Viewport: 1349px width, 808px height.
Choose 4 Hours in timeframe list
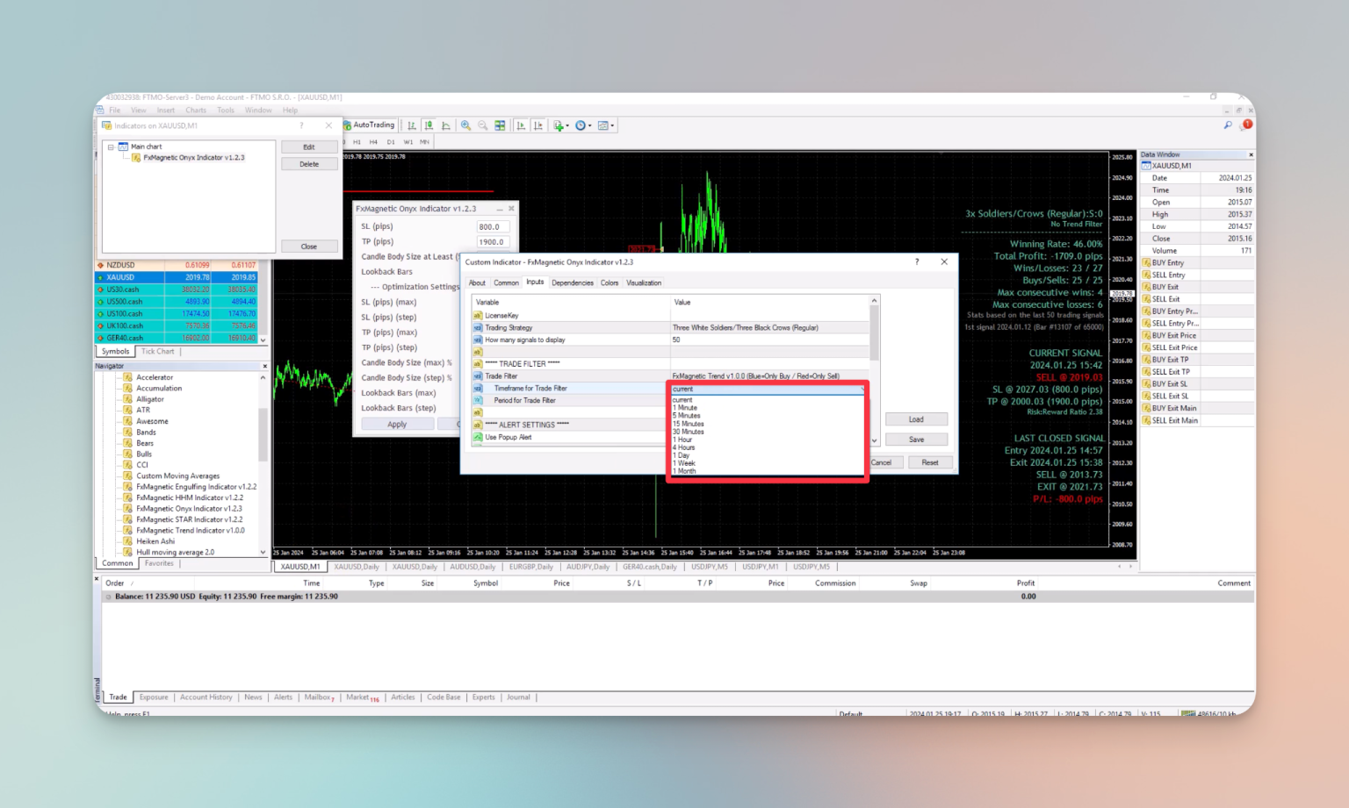click(x=684, y=447)
